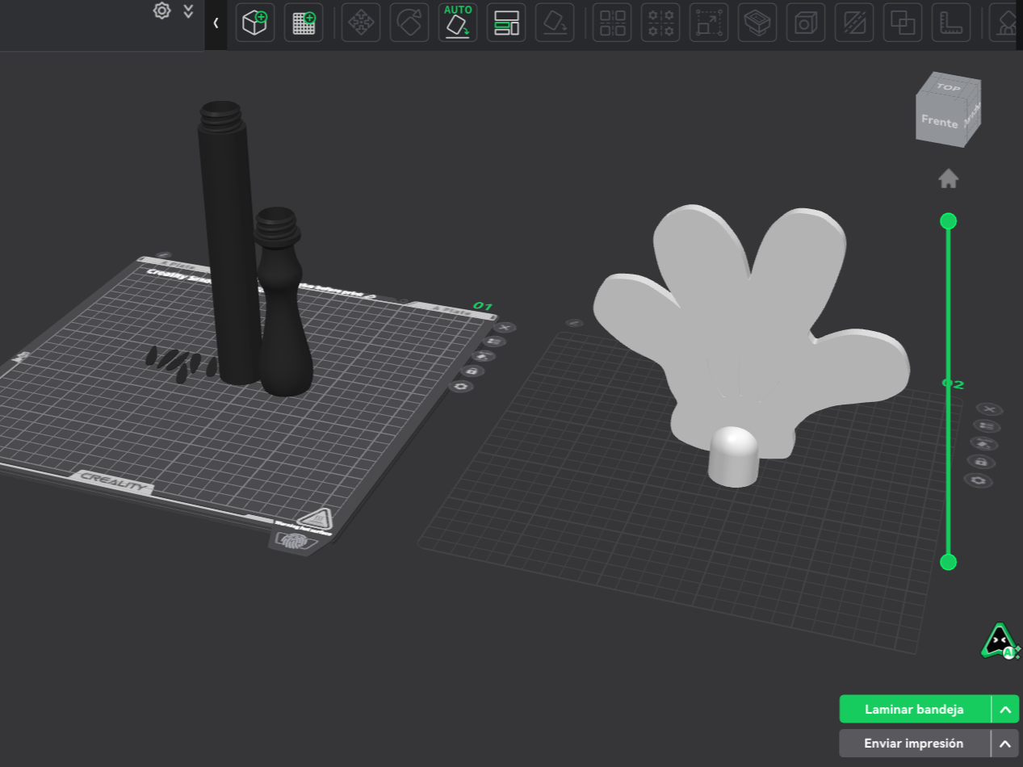Click the TOP face of view cube

[x=949, y=87]
